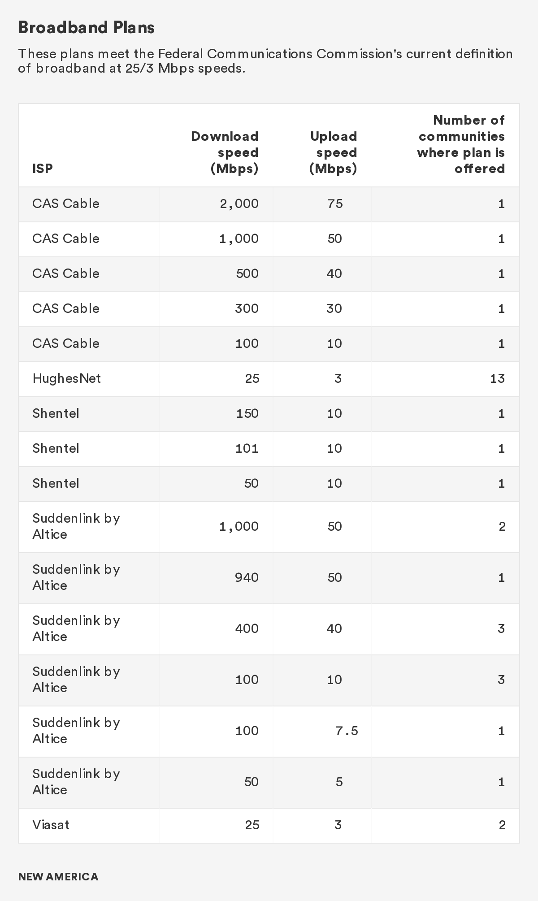Viewport: 538px width, 901px height.
Task: Select the 150 download speed cell
Action: point(247,414)
